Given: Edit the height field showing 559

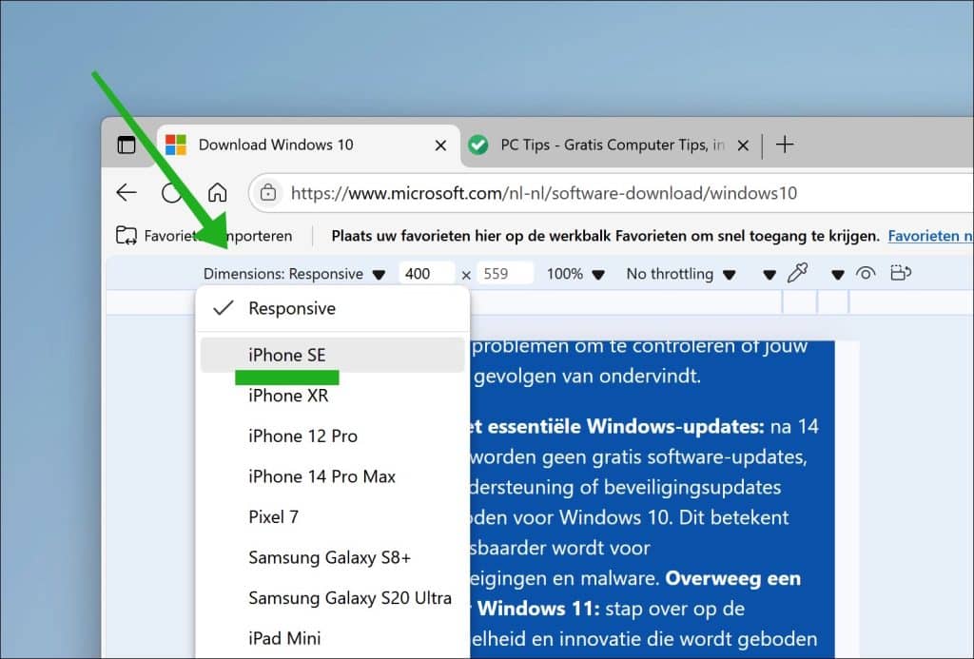Looking at the screenshot, I should (505, 274).
